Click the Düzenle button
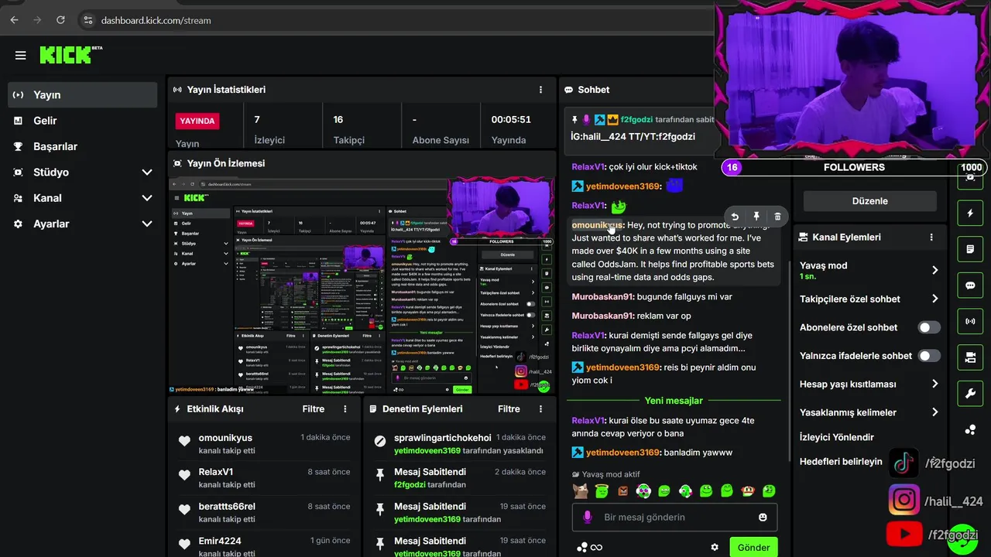This screenshot has height=557, width=991. coord(869,201)
